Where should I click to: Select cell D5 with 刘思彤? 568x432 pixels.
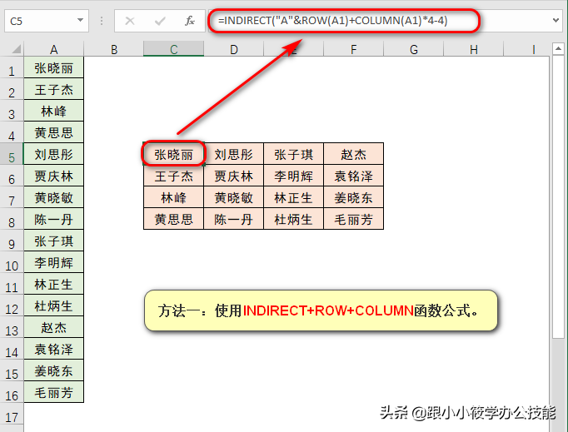pos(234,154)
